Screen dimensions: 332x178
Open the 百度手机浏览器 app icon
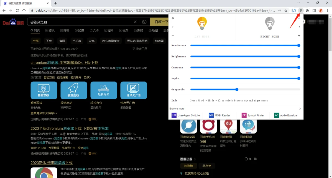coord(208,126)
